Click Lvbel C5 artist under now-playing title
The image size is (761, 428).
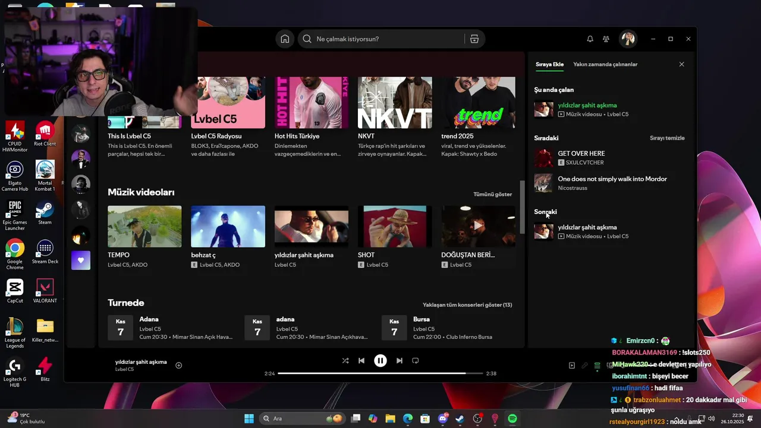(124, 369)
